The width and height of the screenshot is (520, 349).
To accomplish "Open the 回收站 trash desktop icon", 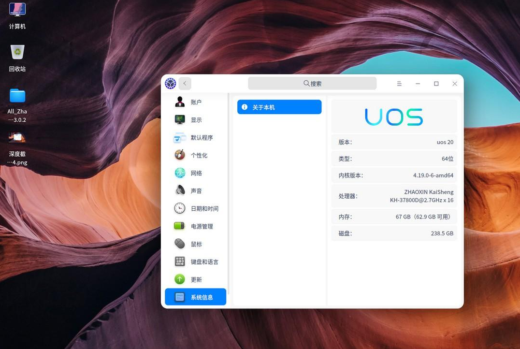I will click(17, 52).
